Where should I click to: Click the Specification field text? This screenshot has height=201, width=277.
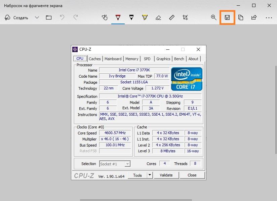pyautogui.click(x=150, y=96)
